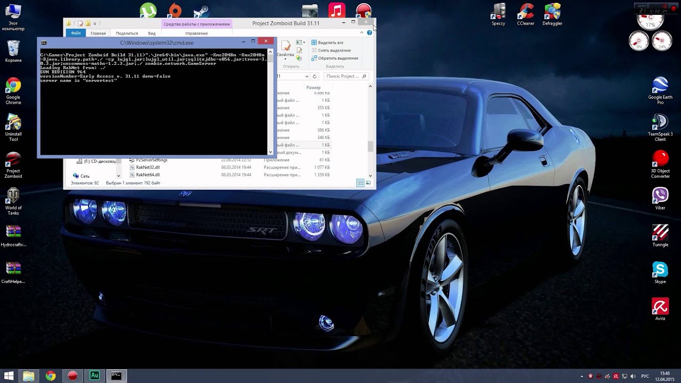Click 'Выделить все' in Explorer ribbon

(327, 43)
